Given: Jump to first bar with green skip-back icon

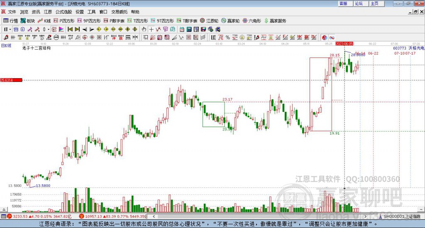Looking at the screenshot, I should [70, 29].
